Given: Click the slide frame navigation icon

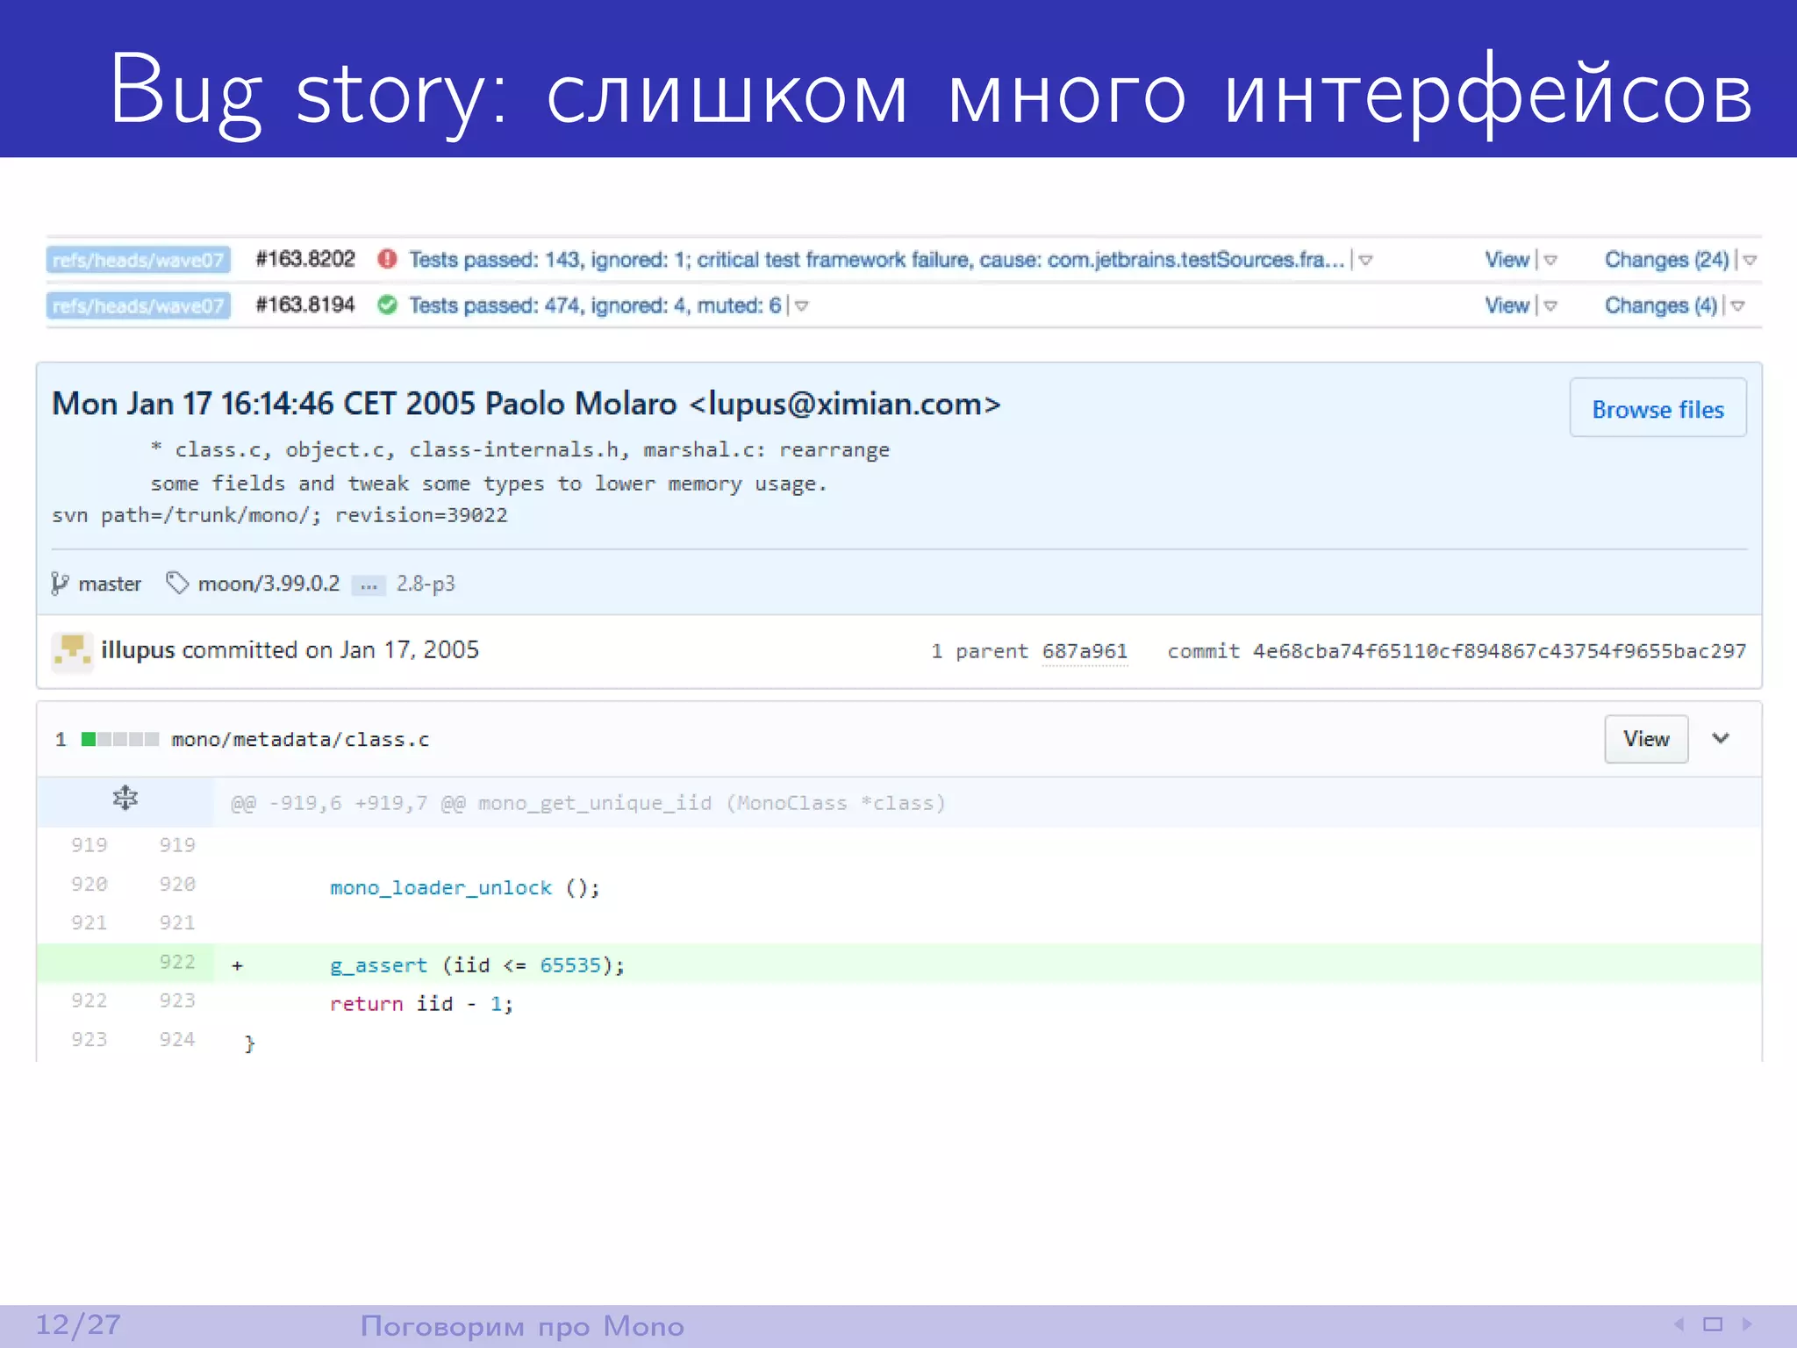Looking at the screenshot, I should [1713, 1324].
